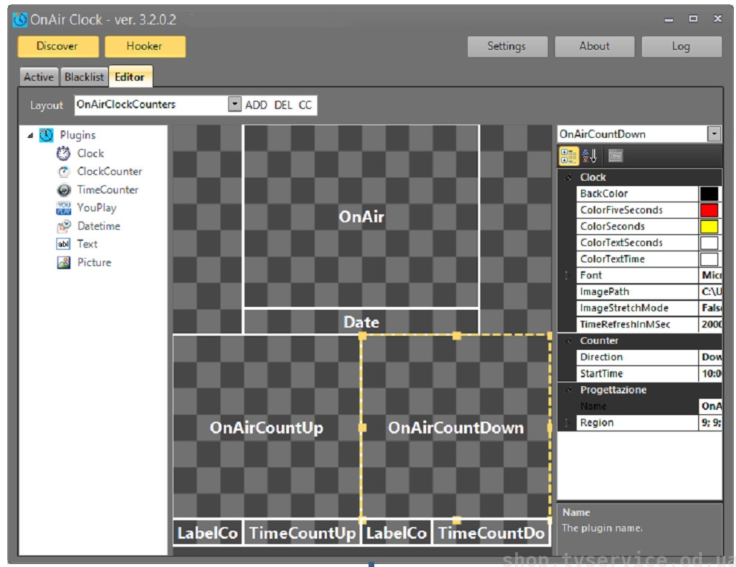Choose the Datetime plugin icon
736x567 pixels.
coord(64,226)
